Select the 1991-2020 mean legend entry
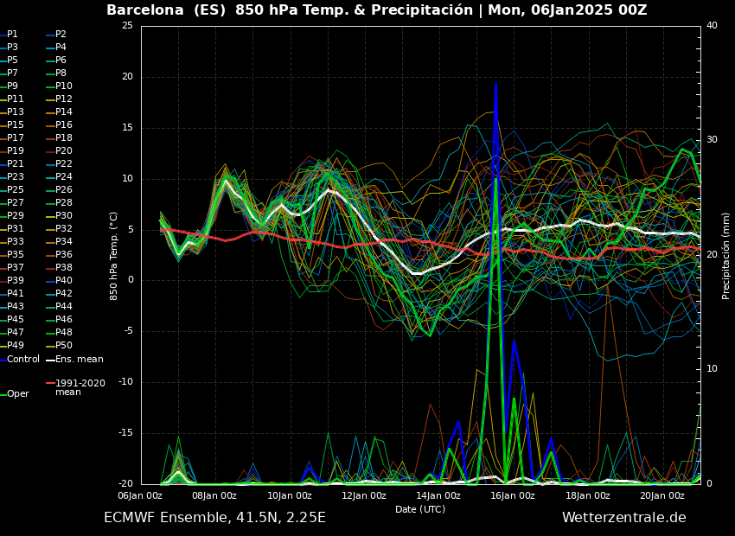 (80, 385)
